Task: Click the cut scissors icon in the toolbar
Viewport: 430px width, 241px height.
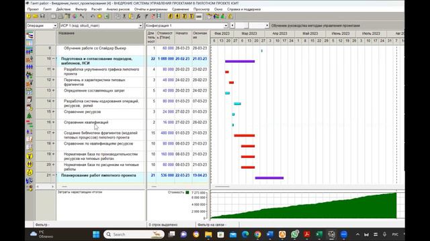Action: pyautogui.click(x=124, y=16)
